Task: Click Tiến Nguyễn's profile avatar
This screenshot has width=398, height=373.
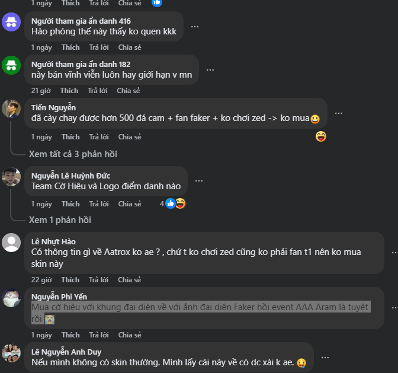Action: click(x=11, y=109)
